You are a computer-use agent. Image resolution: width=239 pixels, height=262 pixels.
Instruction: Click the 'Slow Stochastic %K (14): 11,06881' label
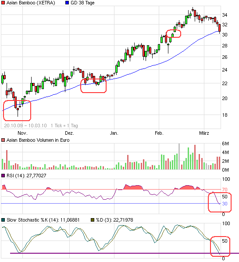click(x=43, y=220)
